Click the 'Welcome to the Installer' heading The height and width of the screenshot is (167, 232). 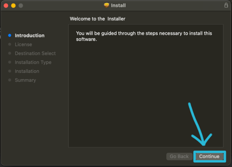[x=98, y=19]
